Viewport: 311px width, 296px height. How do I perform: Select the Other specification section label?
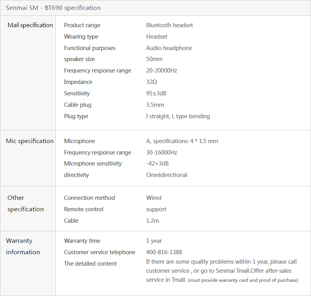coord(26,203)
